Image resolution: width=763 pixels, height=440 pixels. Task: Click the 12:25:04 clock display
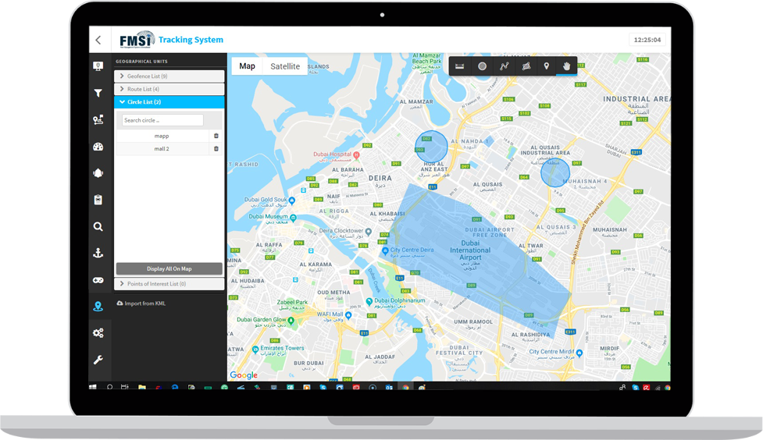point(647,40)
